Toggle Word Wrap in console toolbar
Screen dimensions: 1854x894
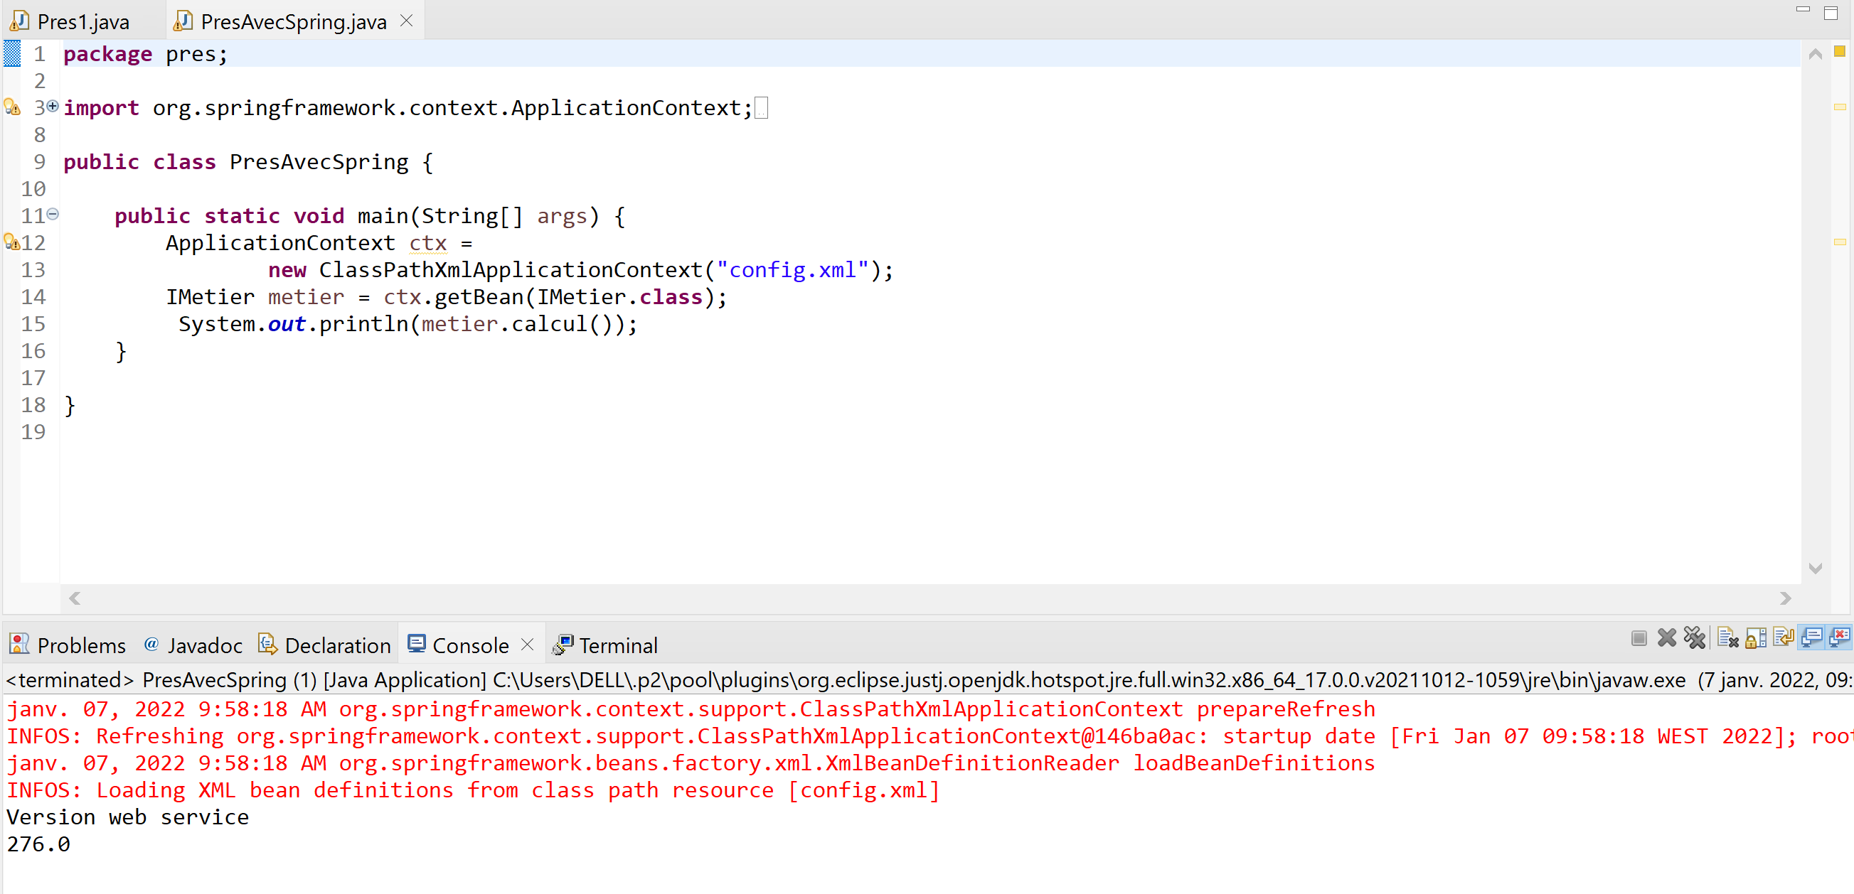click(1784, 637)
